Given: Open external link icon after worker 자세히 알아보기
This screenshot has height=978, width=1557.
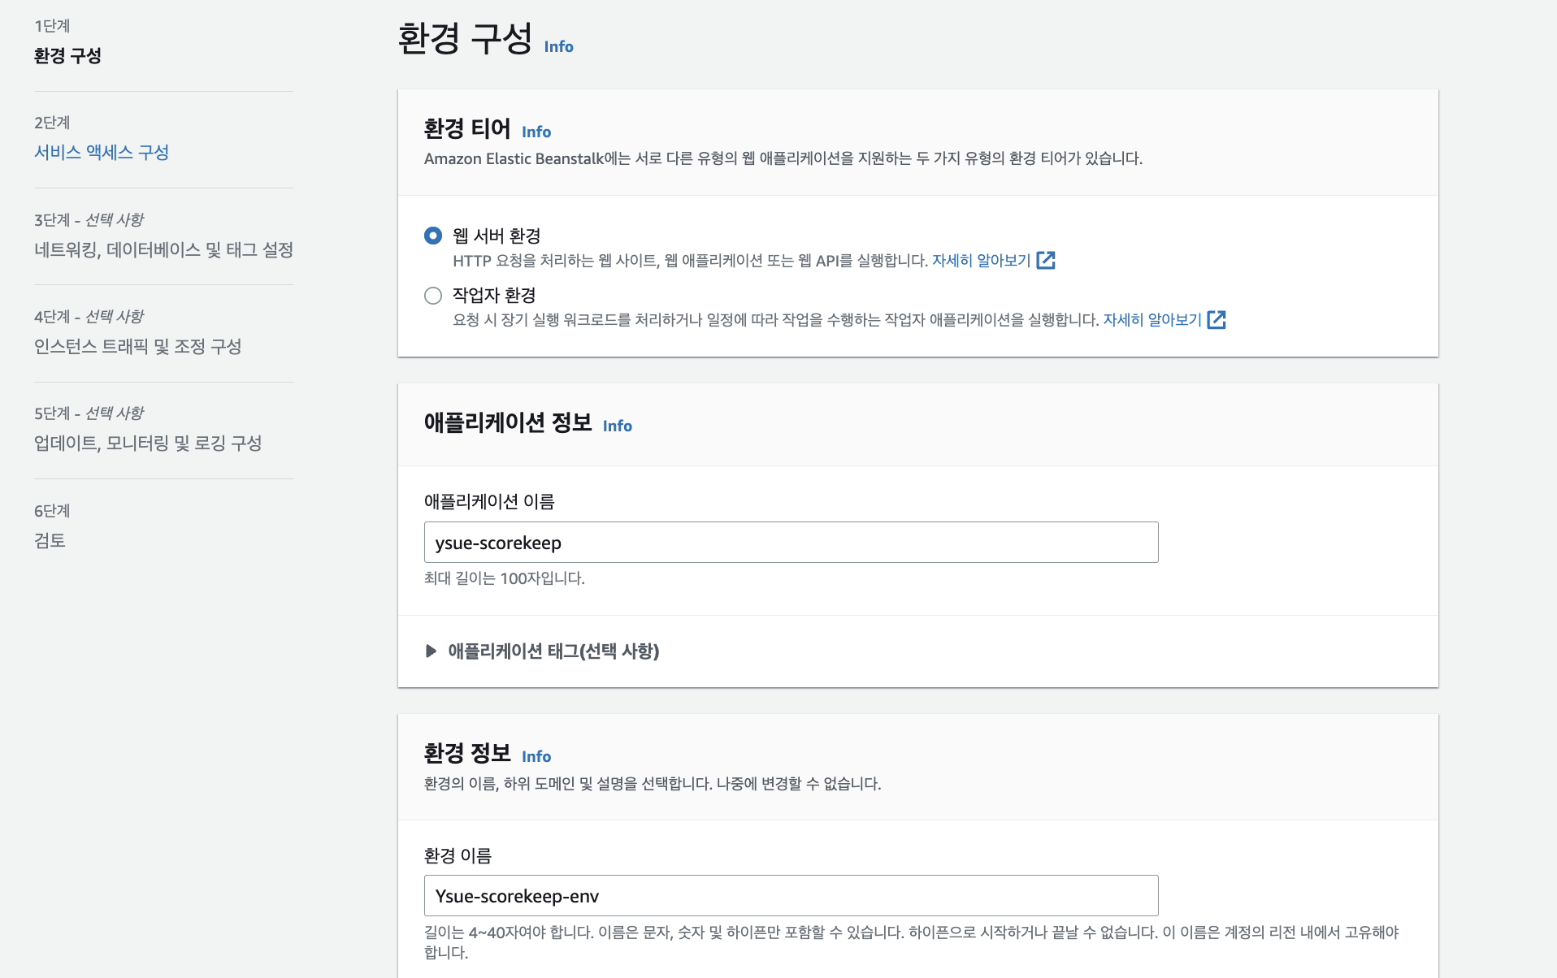Looking at the screenshot, I should (1217, 320).
